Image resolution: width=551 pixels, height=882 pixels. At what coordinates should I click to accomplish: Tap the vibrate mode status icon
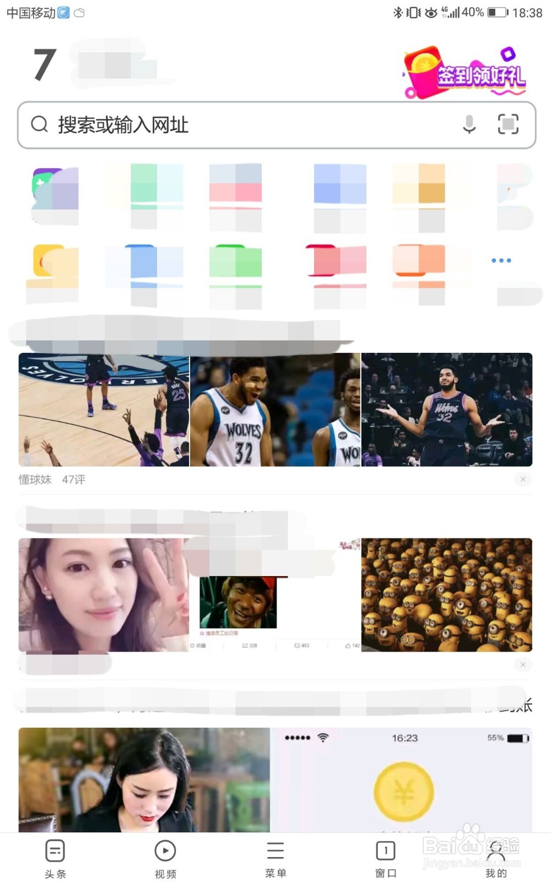coord(413,12)
